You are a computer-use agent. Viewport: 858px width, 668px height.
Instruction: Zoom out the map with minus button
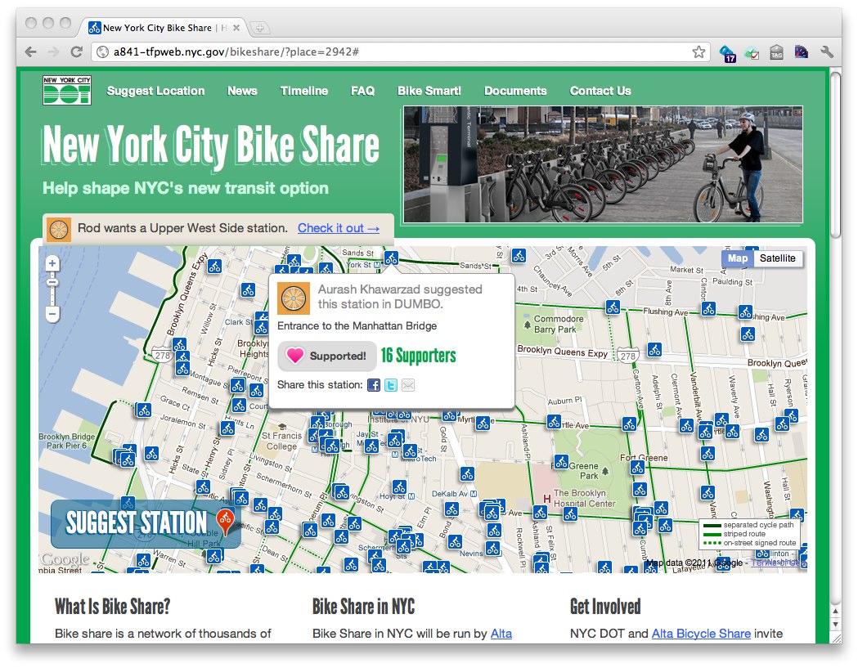[52, 314]
